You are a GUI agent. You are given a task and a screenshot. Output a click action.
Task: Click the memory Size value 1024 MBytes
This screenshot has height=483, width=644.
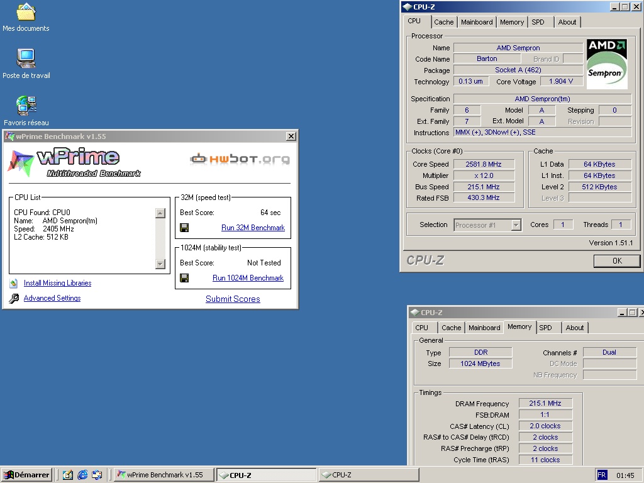coord(480,364)
